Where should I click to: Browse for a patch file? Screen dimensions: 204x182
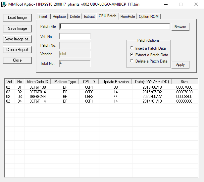[x=180, y=27]
